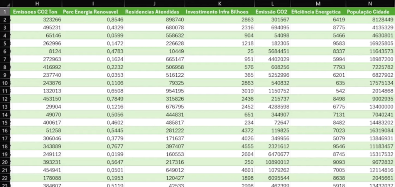Select row 10 header
The width and height of the screenshot is (395, 187).
pos(5,83)
